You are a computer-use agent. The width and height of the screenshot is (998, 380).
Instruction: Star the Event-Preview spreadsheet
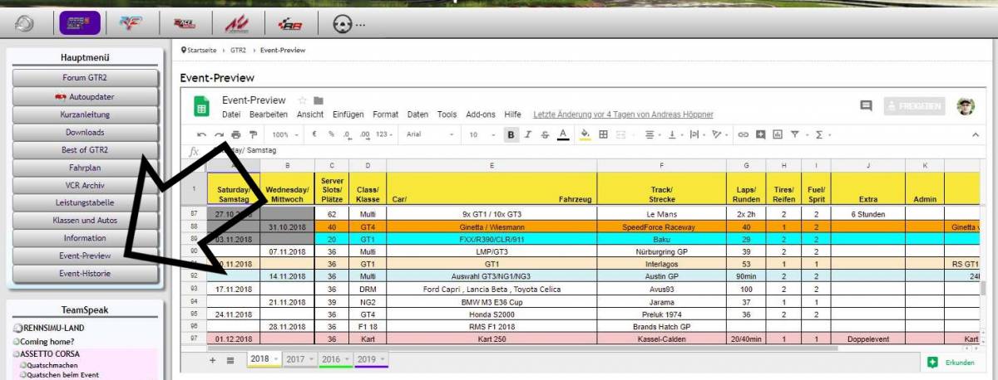(x=303, y=100)
